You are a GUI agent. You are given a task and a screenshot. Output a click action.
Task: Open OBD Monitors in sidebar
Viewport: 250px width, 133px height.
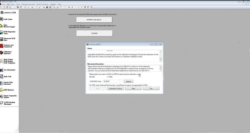[x=7, y=90]
